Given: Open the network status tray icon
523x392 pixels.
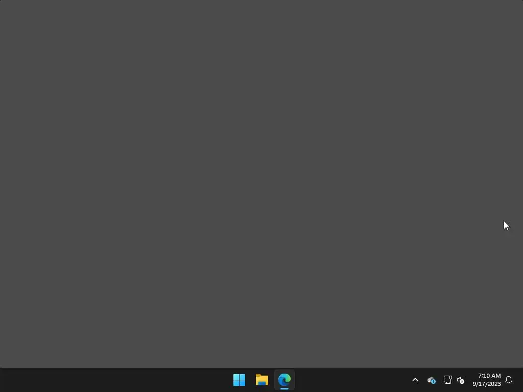Looking at the screenshot, I should coord(447,380).
